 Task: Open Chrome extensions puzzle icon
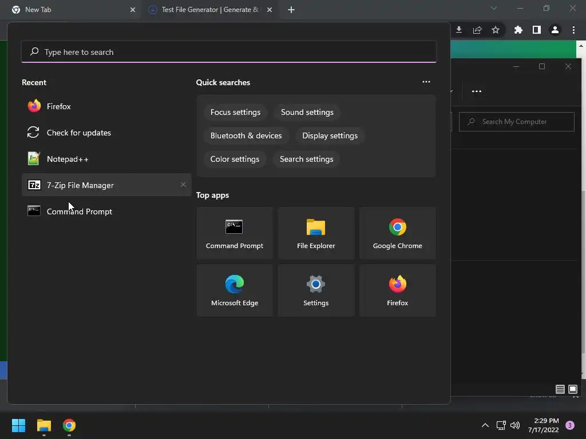518,30
